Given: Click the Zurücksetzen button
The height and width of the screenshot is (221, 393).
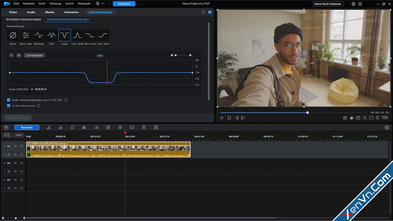Looking at the screenshot, I should pos(35,55).
